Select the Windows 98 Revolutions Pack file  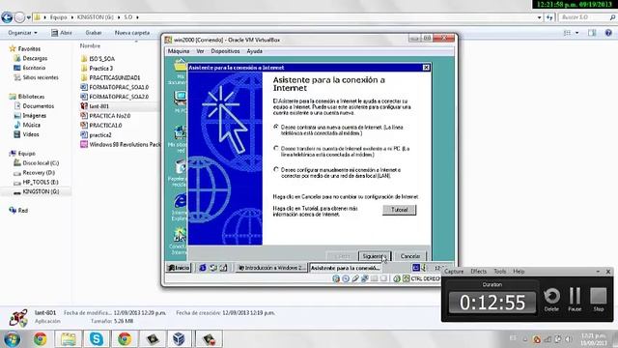[120, 144]
